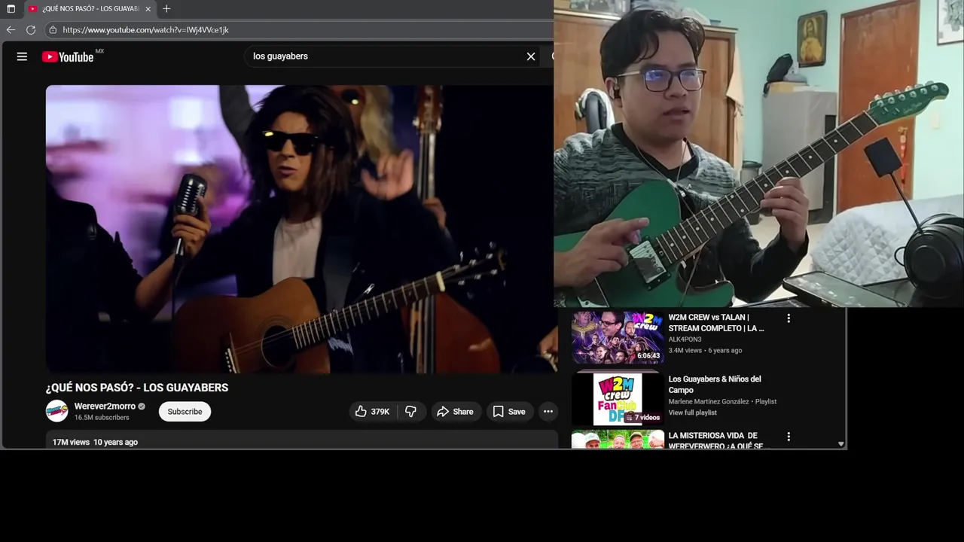The height and width of the screenshot is (542, 964).
Task: Open options menu for 'W2M CREW vs TALAN' video
Action: point(789,318)
